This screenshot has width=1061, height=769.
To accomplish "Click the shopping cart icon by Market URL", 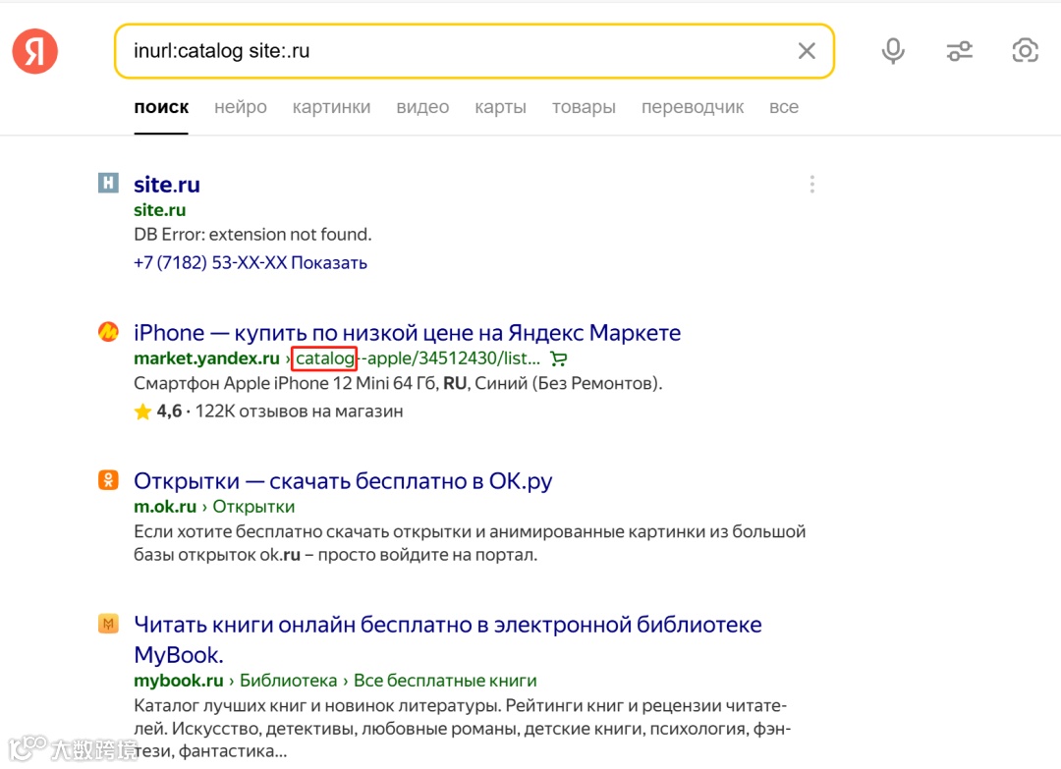I will (559, 358).
